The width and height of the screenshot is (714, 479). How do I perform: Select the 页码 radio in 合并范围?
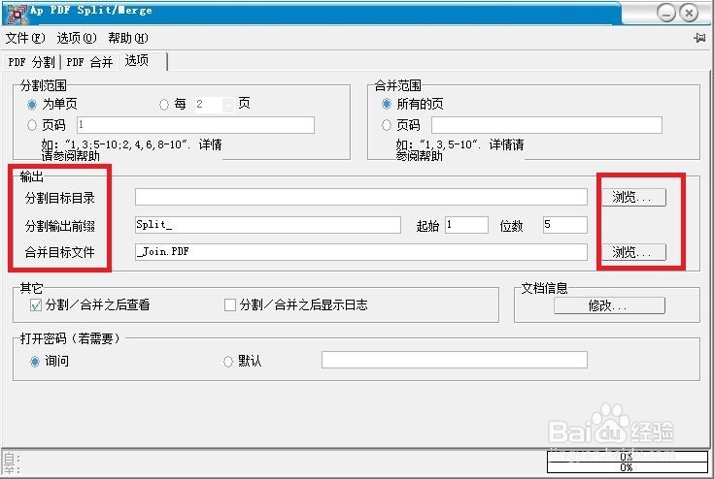[x=387, y=125]
